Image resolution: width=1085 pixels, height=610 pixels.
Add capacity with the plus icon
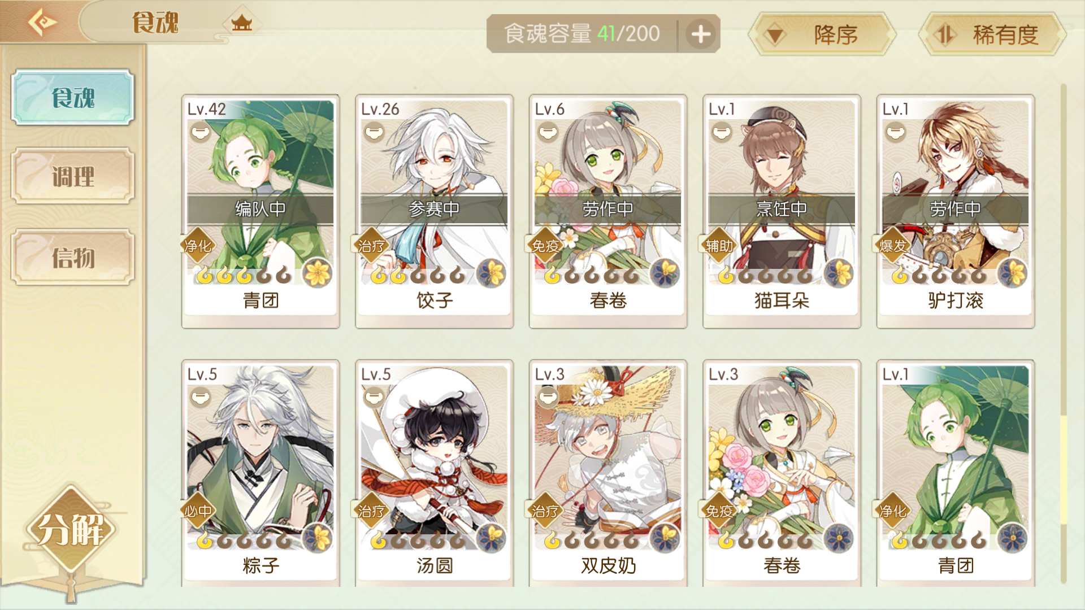point(701,34)
